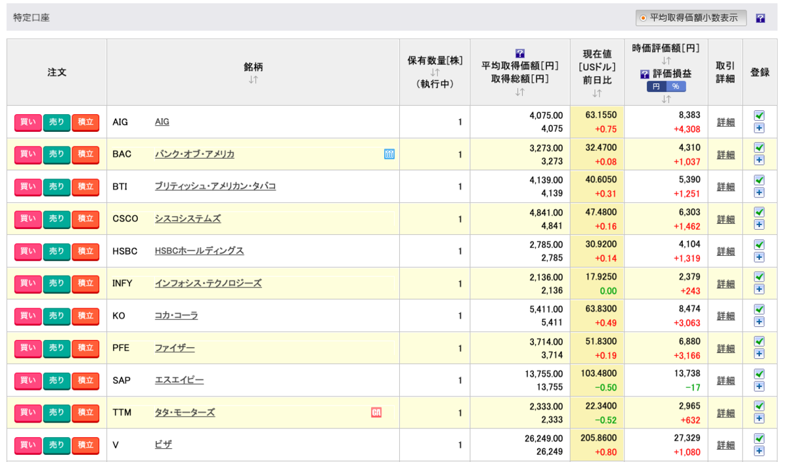
Task: Click plus icon in BTI row
Action: tap(759, 192)
